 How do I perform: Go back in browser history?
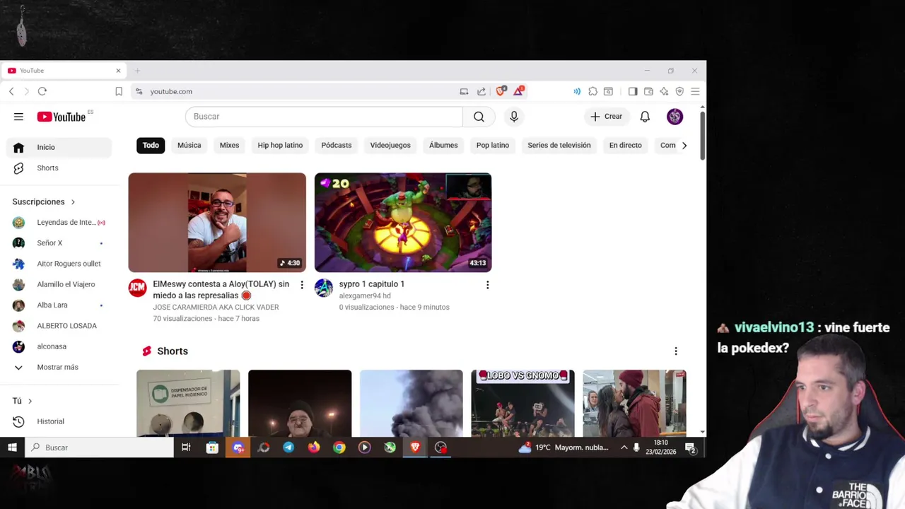click(11, 91)
